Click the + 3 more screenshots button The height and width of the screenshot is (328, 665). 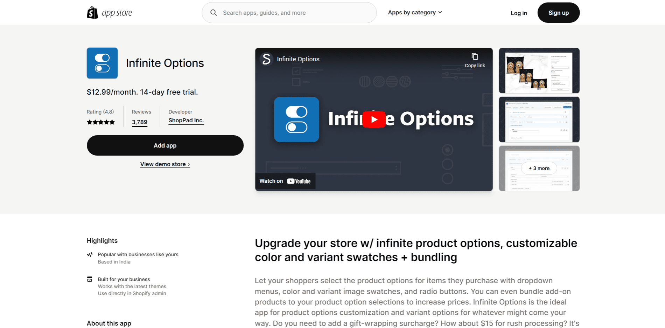click(x=539, y=168)
